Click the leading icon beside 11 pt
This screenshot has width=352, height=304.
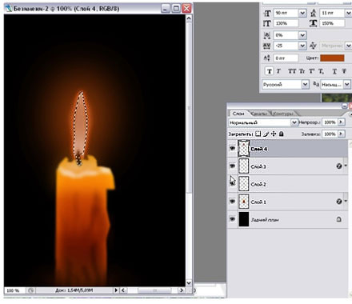point(313,13)
